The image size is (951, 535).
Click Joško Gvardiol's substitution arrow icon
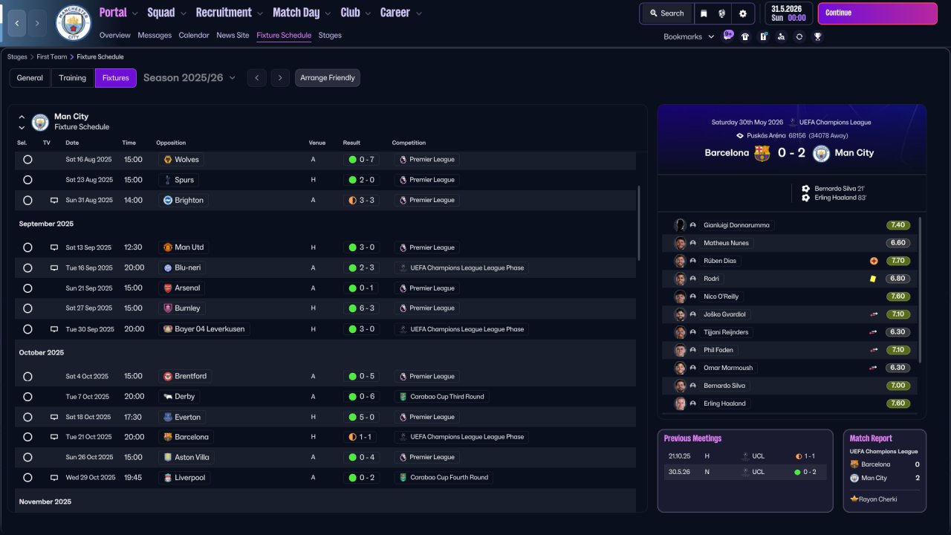pyautogui.click(x=874, y=314)
